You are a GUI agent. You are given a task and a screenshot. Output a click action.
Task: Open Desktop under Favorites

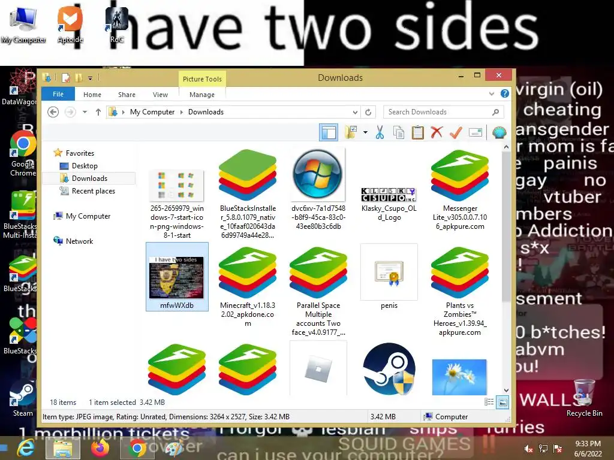click(x=84, y=166)
